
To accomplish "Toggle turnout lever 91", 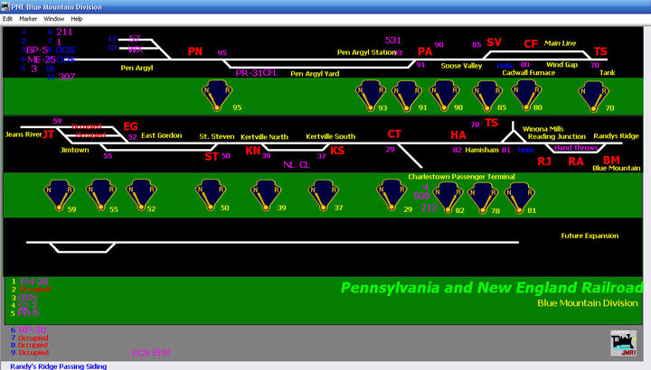I will 407,96.
